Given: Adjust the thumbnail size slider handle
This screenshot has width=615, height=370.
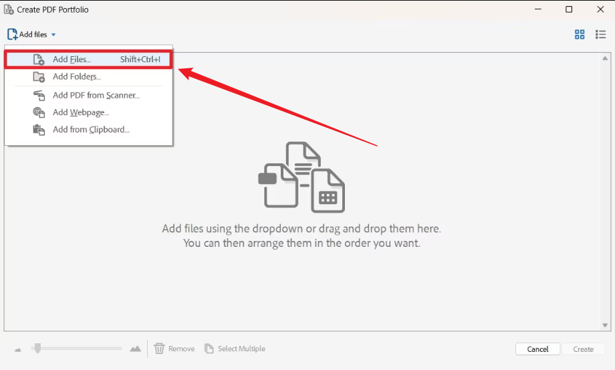Looking at the screenshot, I should click(x=37, y=348).
